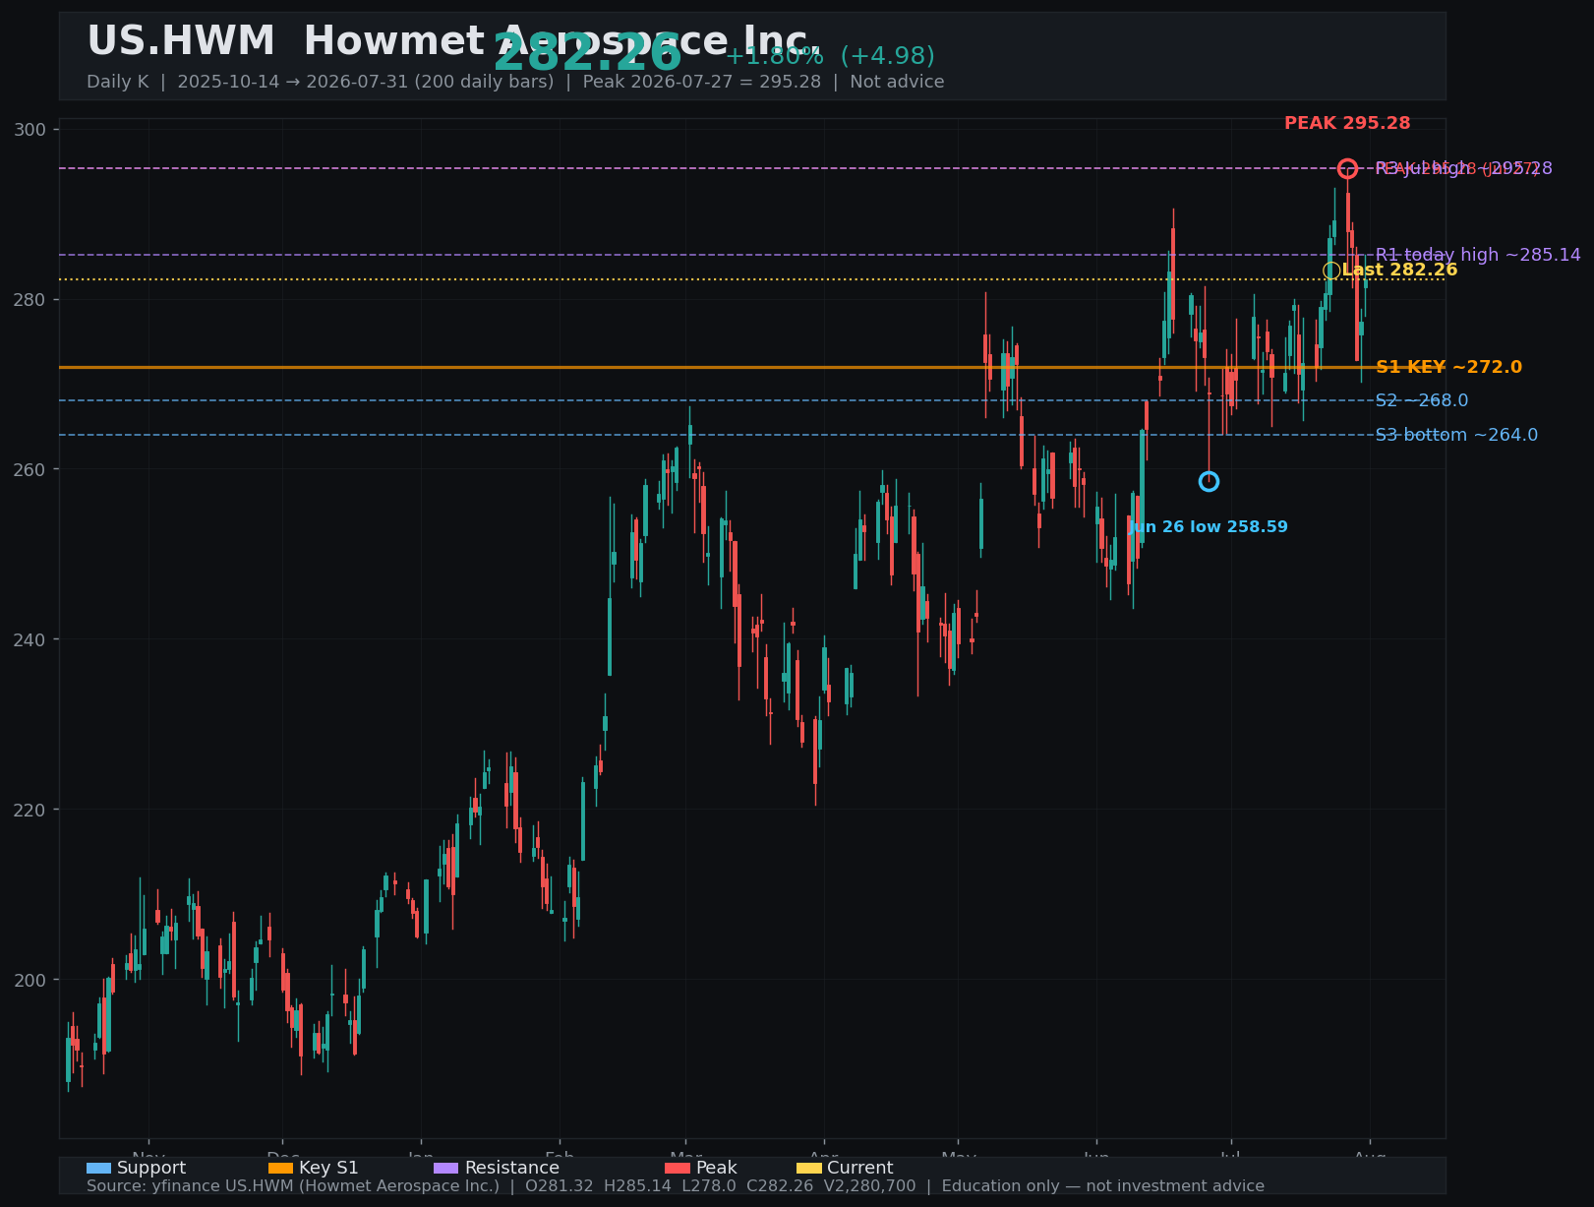Click the 'R1 today high ~285.14' label
Image resolution: width=1594 pixels, height=1207 pixels.
point(1478,255)
